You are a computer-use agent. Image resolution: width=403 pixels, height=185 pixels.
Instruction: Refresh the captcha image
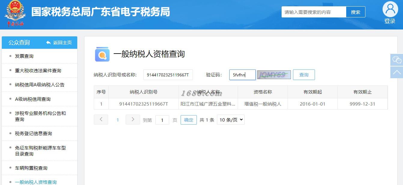274,75
